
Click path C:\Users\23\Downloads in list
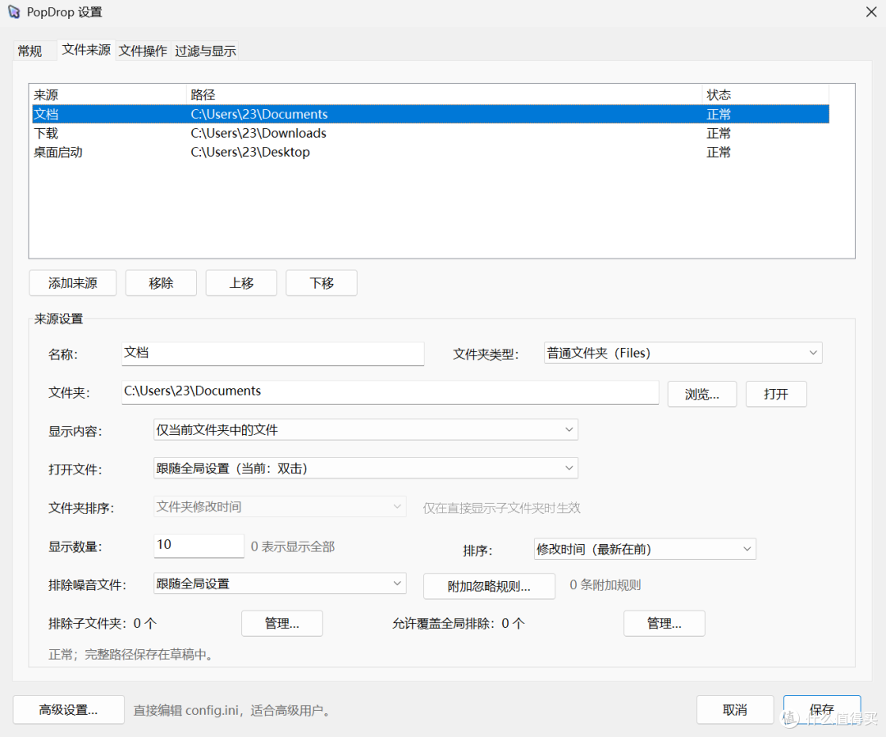258,134
